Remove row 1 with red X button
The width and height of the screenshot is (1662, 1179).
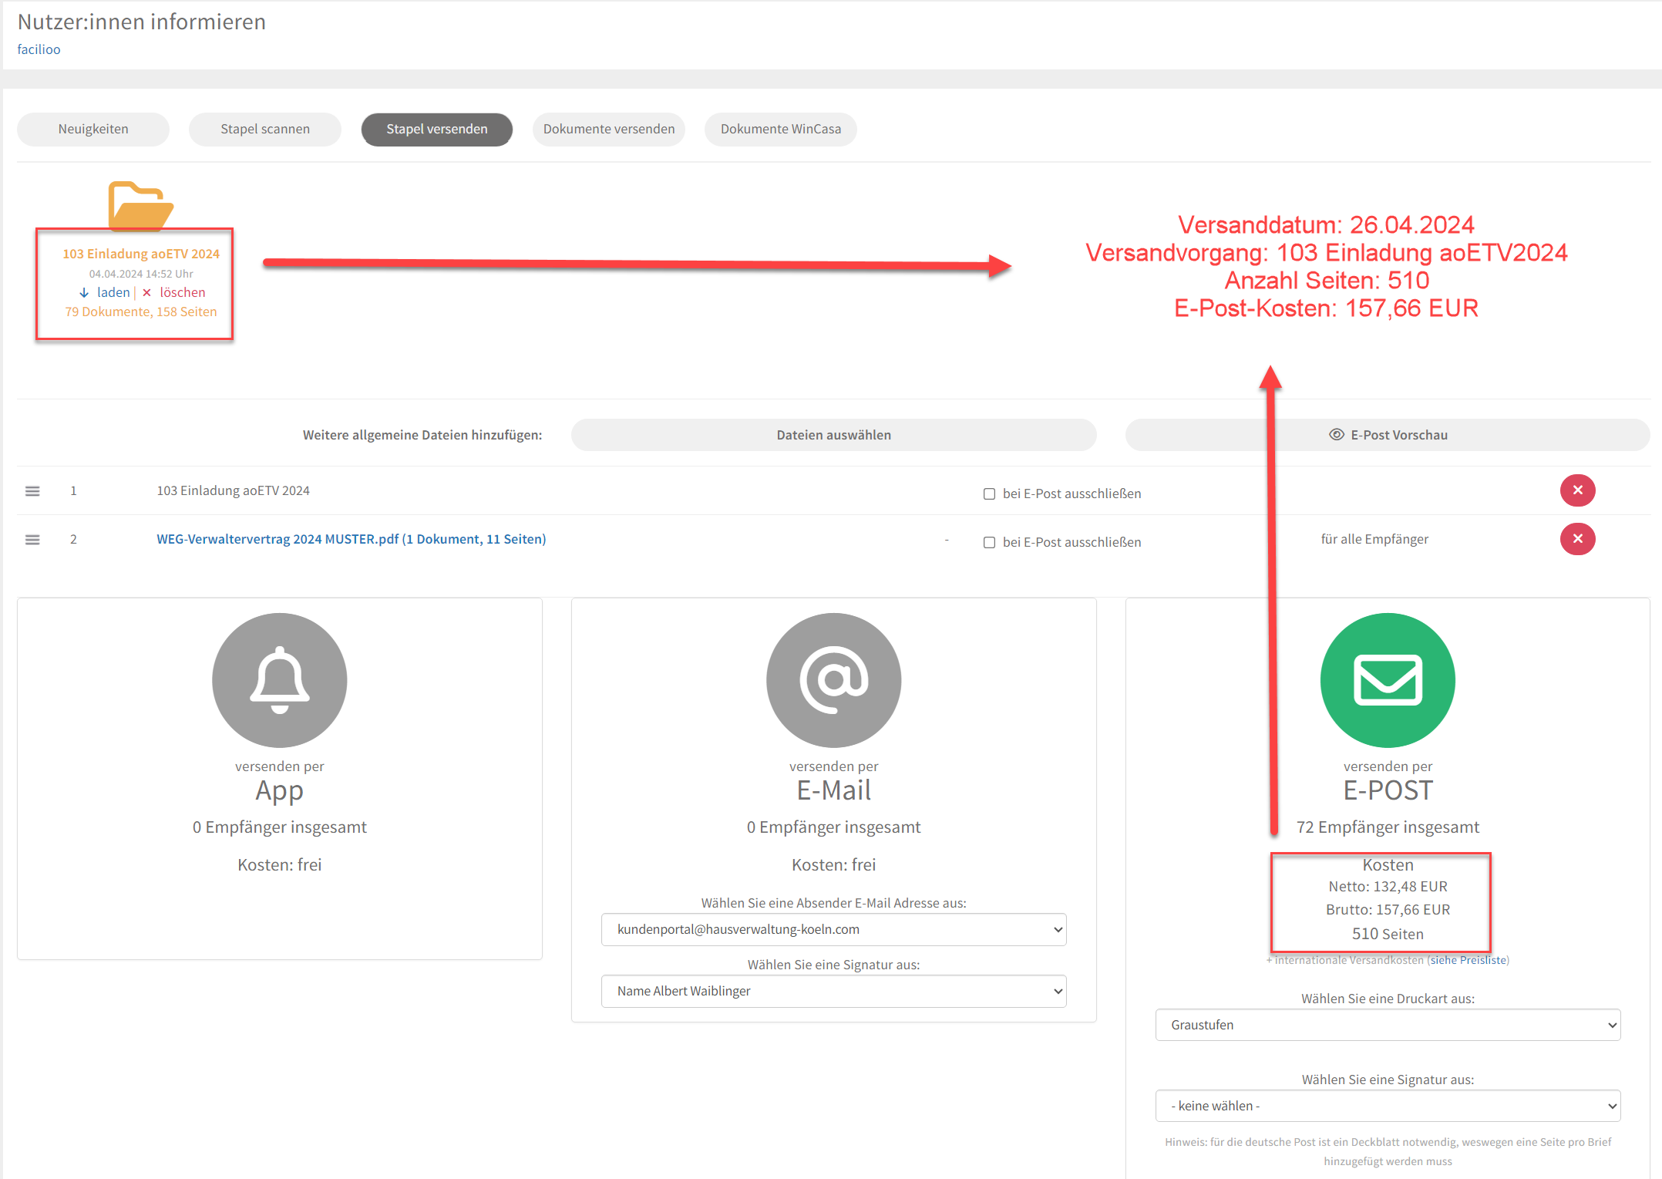1576,490
